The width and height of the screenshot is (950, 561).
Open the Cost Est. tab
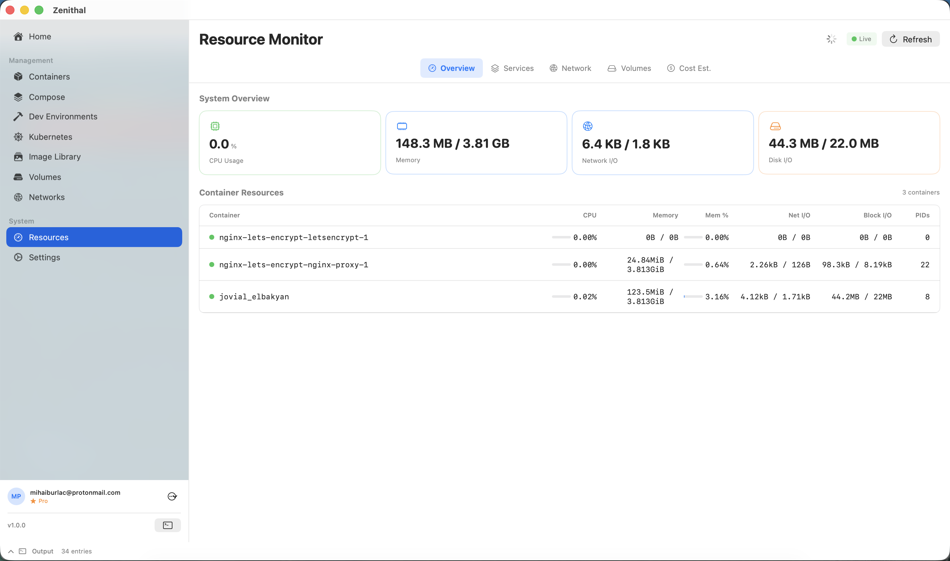point(689,68)
